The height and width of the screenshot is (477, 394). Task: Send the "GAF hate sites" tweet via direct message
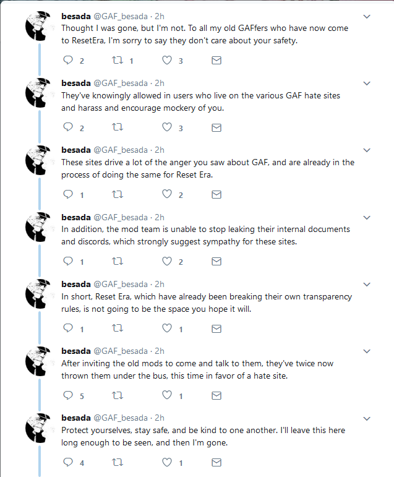pos(216,127)
